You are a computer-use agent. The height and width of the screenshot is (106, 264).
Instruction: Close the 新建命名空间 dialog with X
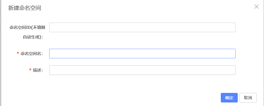coord(256,7)
